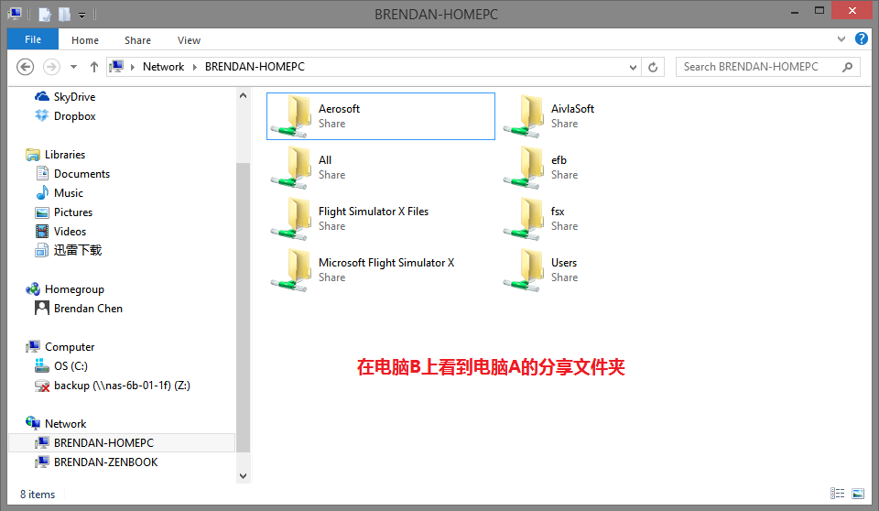
Task: Select the Users shared folder icon
Action: point(524,270)
